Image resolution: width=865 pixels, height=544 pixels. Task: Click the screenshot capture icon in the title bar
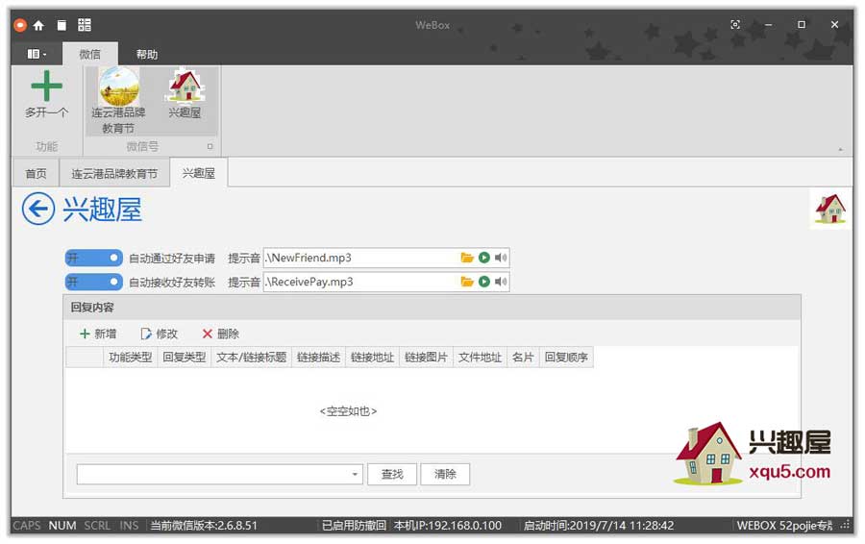click(735, 25)
